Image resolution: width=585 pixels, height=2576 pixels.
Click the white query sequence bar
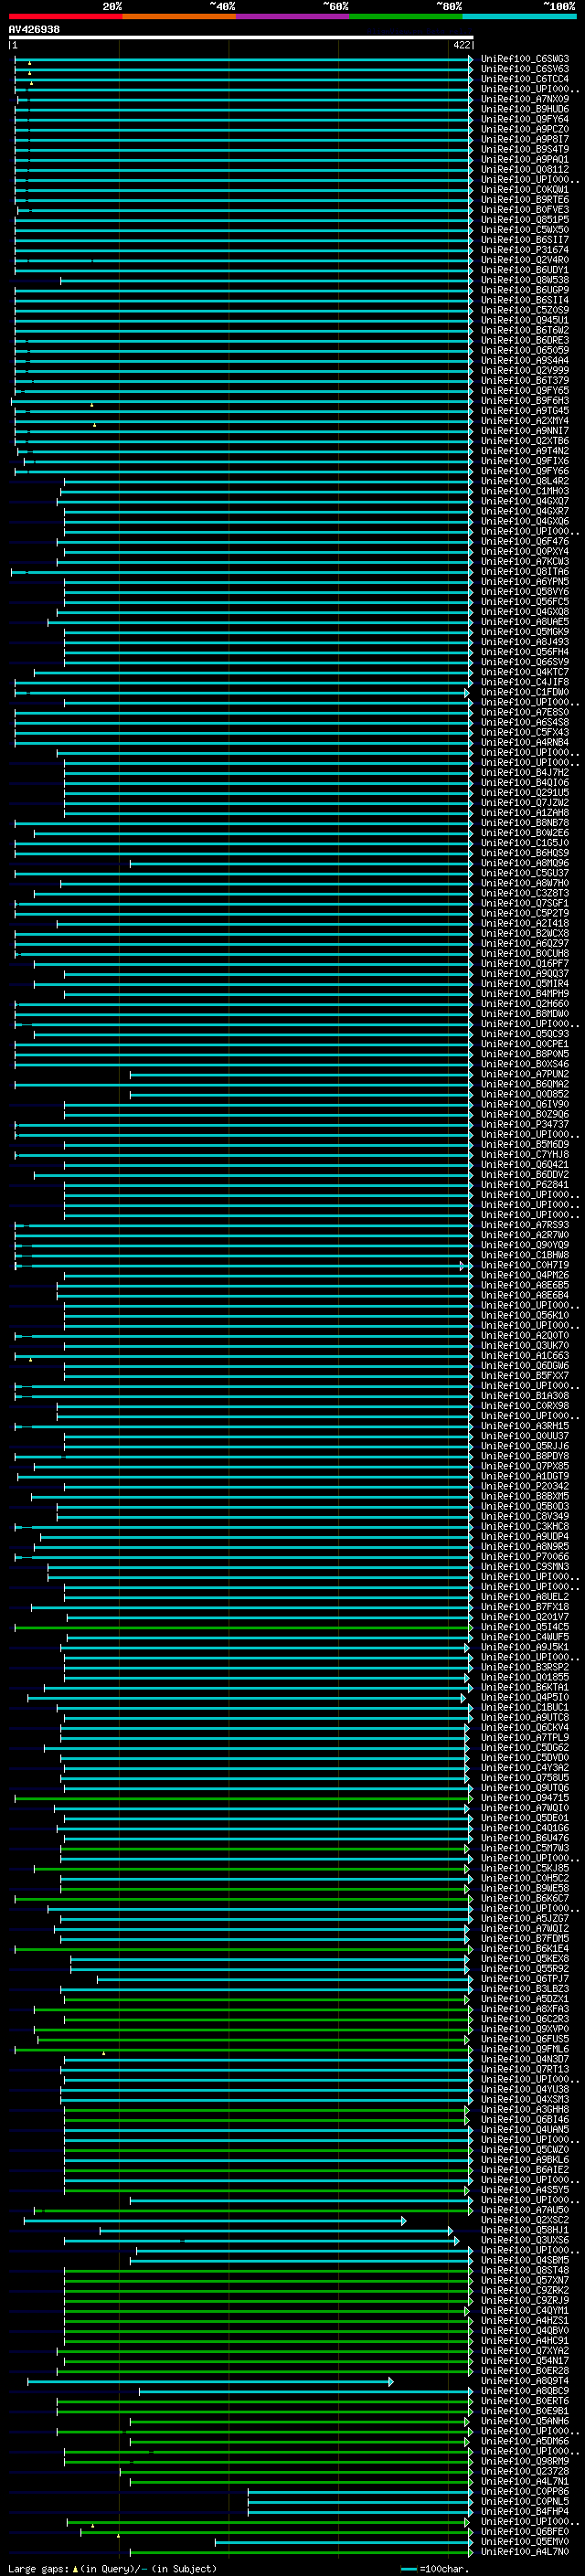coord(241,38)
